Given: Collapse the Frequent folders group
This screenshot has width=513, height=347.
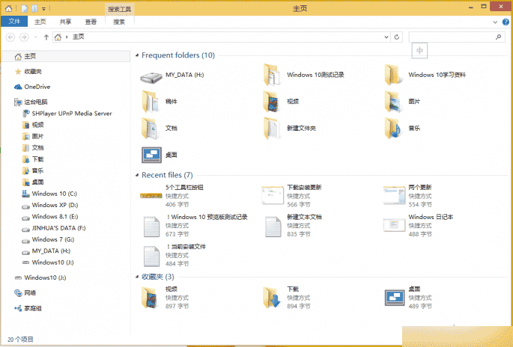Looking at the screenshot, I should click(x=137, y=55).
